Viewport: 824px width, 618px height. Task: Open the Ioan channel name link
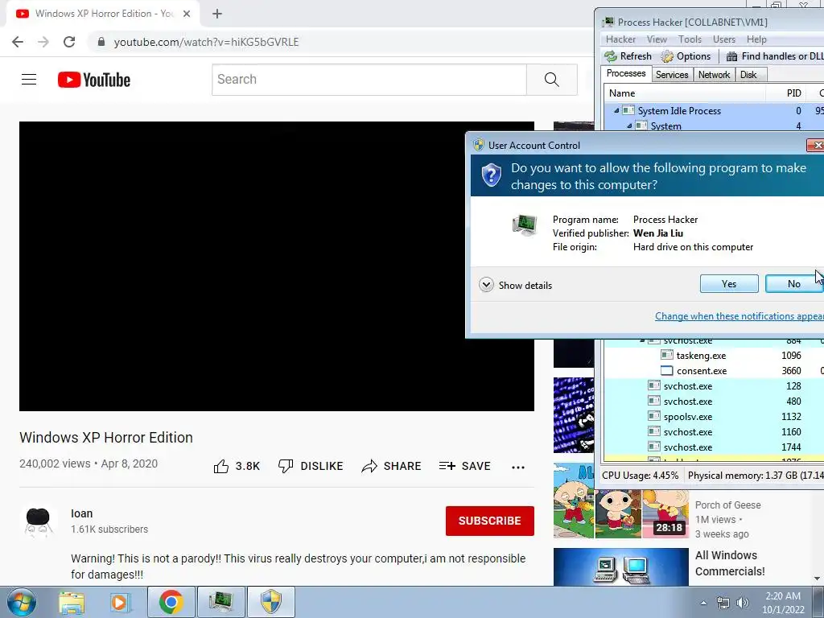[x=81, y=513]
